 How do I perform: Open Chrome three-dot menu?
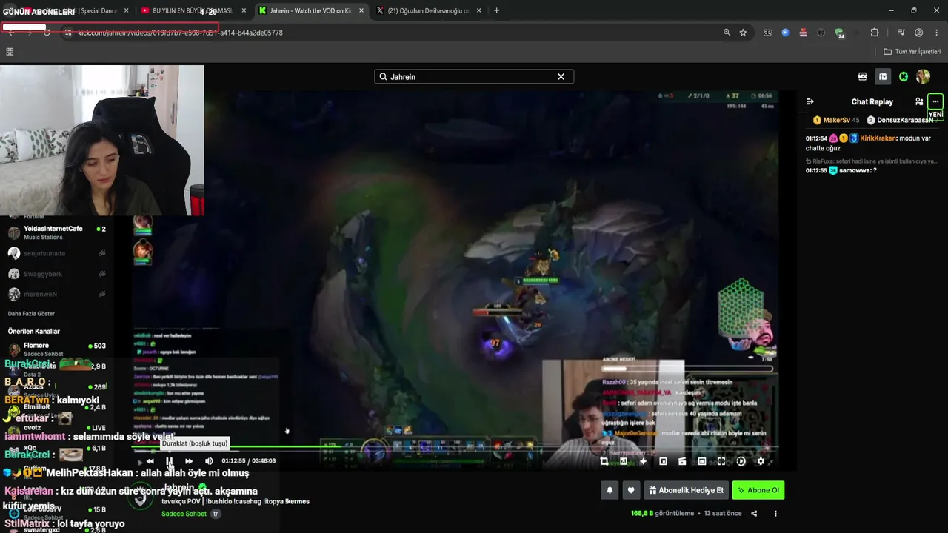click(x=937, y=33)
